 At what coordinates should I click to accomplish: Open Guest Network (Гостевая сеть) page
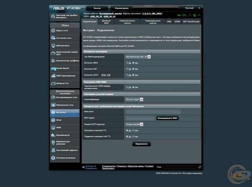[x=65, y=38]
